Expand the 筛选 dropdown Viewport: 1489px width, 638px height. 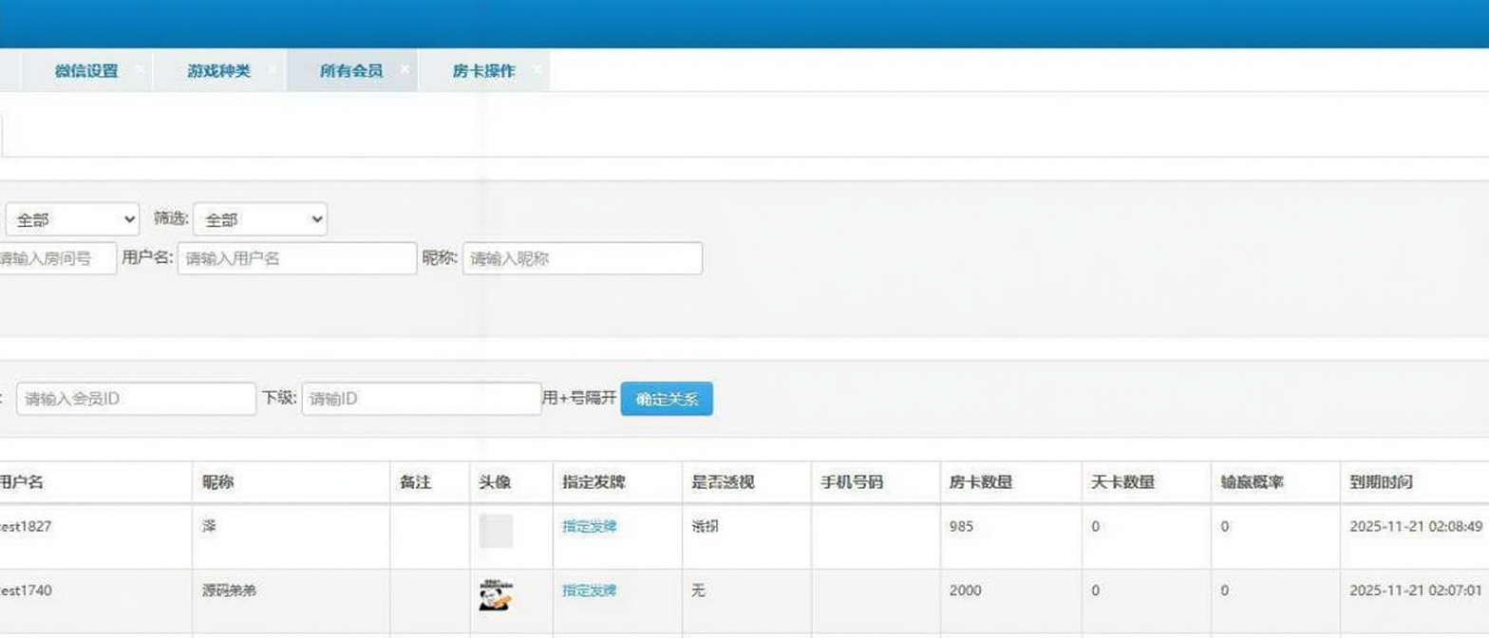[x=260, y=219]
